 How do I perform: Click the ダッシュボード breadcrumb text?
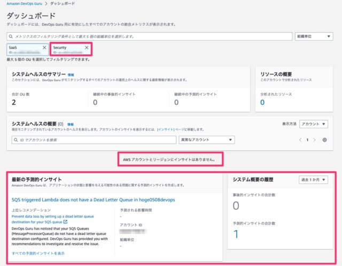[63, 4]
